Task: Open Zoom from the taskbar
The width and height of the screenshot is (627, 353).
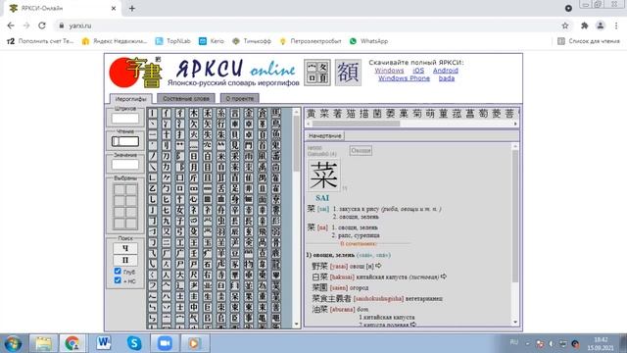Action: point(165,343)
